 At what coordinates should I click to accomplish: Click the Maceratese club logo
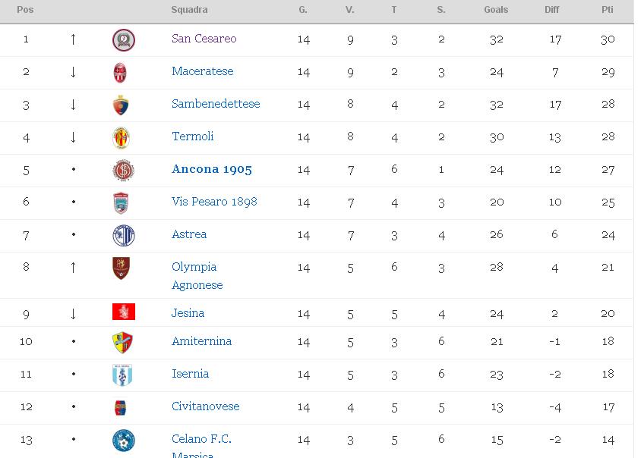coord(120,73)
